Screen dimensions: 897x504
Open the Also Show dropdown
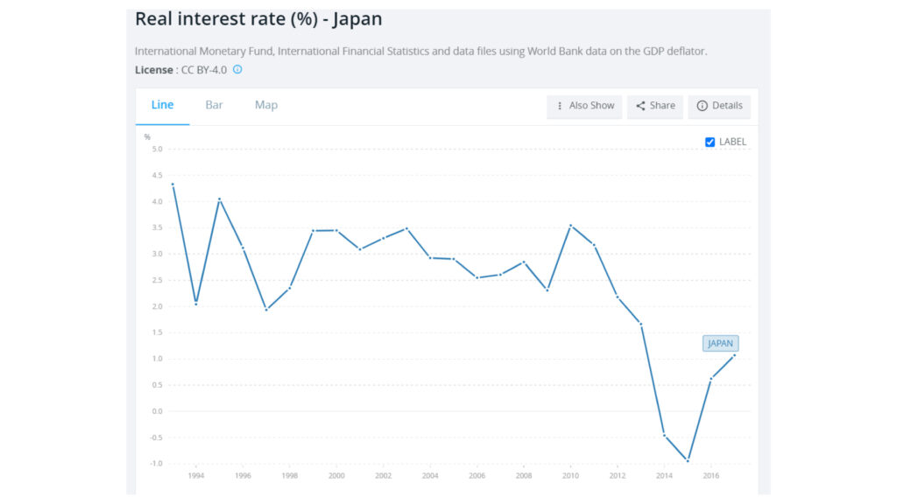pyautogui.click(x=584, y=106)
